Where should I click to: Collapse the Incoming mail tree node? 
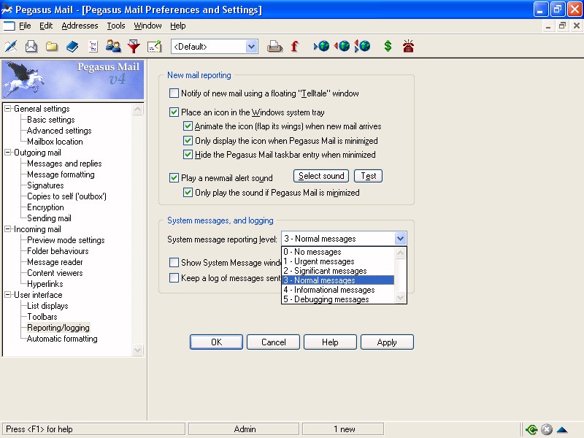click(x=7, y=229)
